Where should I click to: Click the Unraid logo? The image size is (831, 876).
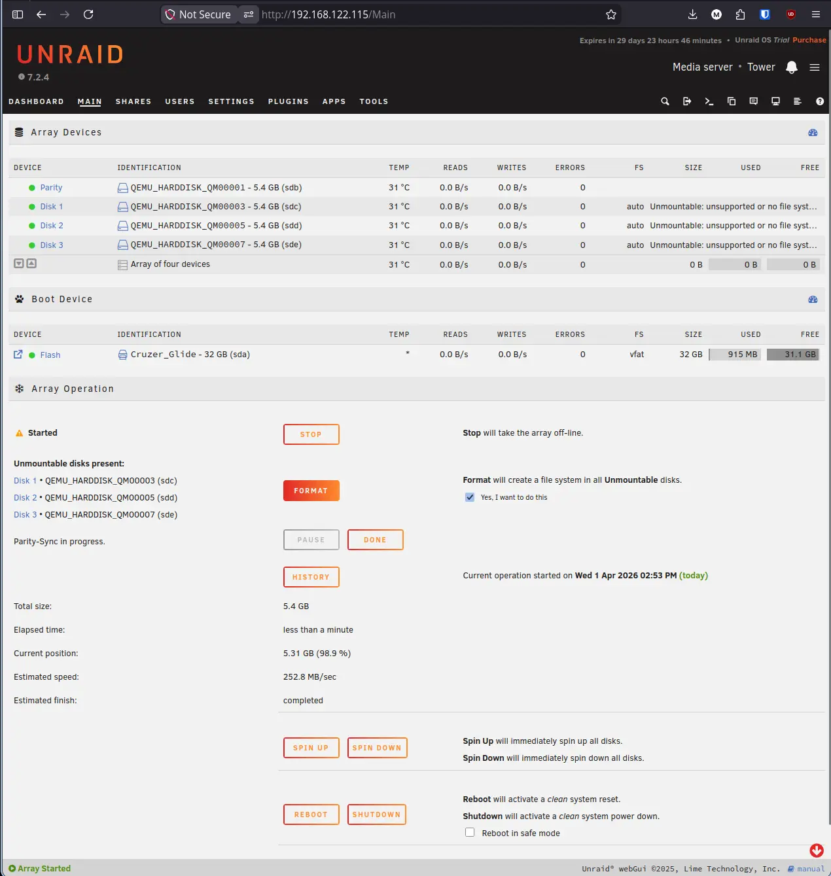(x=70, y=54)
